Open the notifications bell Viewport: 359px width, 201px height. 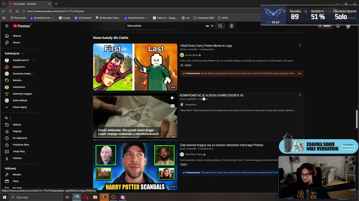[338, 26]
